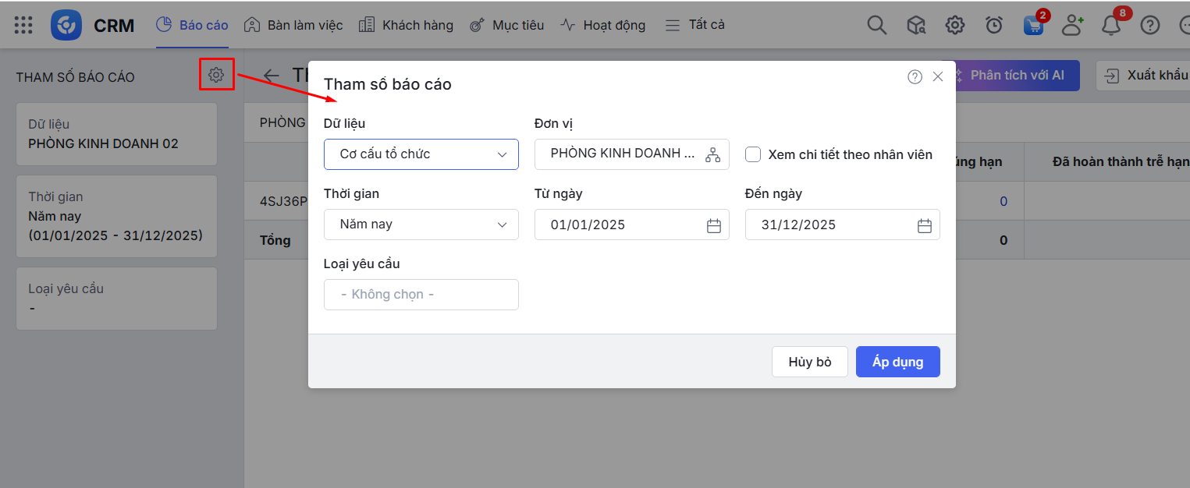Open the Loại yêu cầu dropdown
1190x488 pixels.
pyautogui.click(x=421, y=295)
